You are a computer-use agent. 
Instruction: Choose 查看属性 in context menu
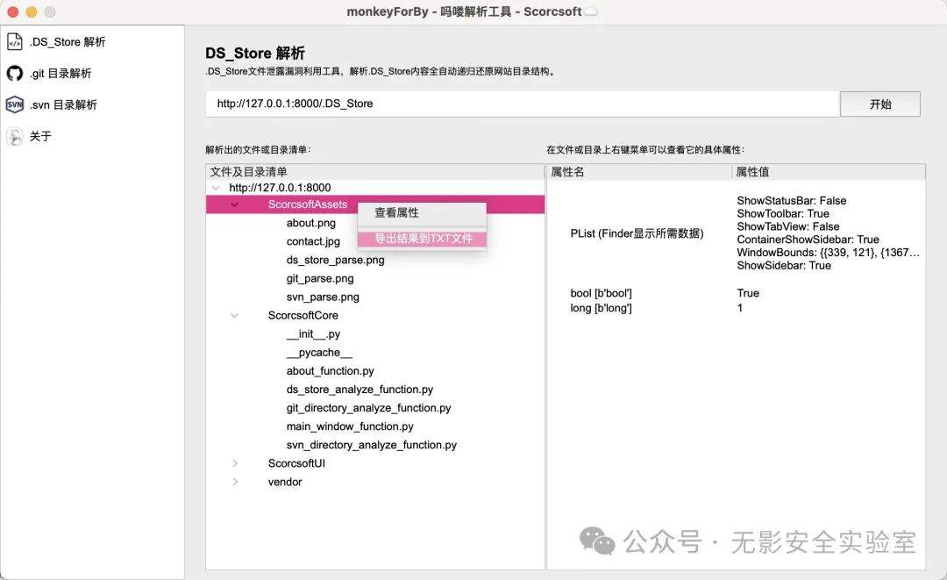click(422, 212)
